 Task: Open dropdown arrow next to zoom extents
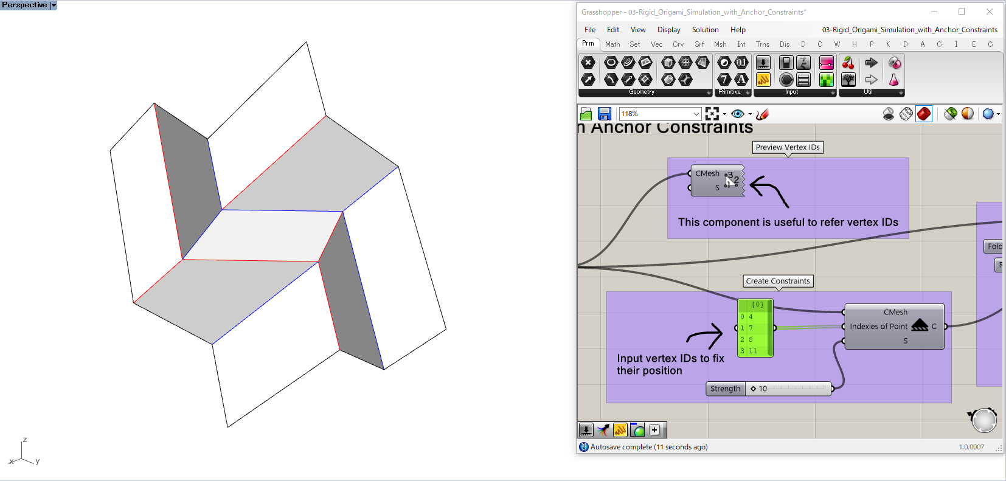(724, 114)
